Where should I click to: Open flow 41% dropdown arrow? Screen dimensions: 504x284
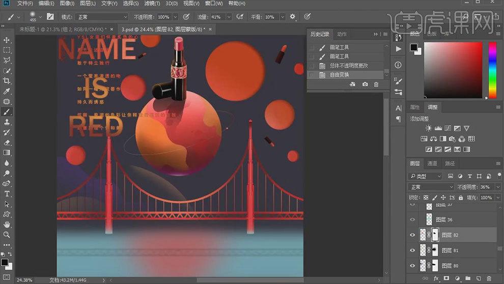pyautogui.click(x=229, y=17)
